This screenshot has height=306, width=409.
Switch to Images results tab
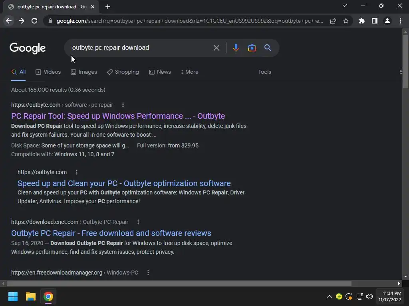[x=84, y=72]
